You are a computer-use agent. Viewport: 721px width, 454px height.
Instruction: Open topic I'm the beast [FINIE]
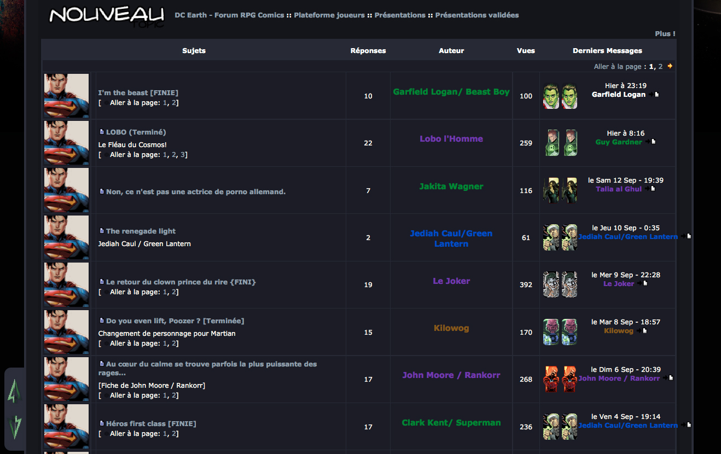point(138,92)
